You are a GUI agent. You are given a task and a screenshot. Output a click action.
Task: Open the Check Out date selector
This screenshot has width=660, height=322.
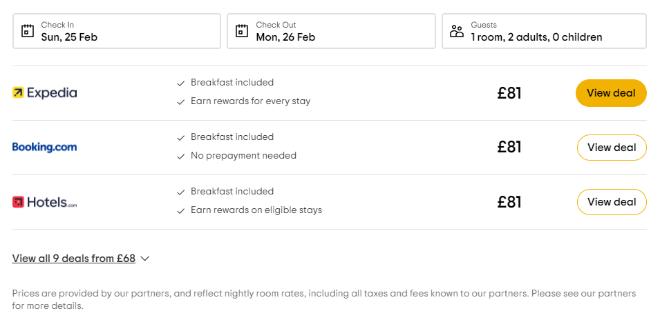point(331,31)
